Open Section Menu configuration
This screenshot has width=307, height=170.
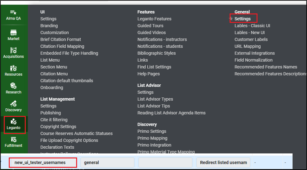tap(54, 67)
